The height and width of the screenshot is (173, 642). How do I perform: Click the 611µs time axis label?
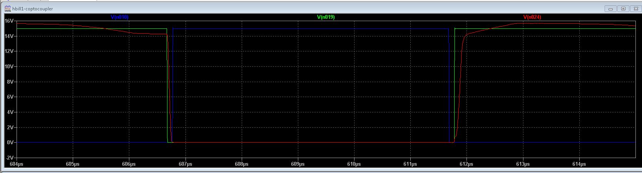click(410, 164)
